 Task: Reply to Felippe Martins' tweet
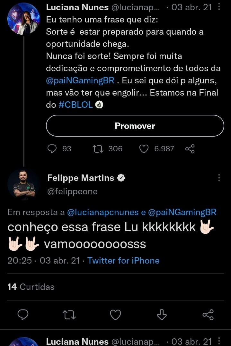tap(23, 315)
